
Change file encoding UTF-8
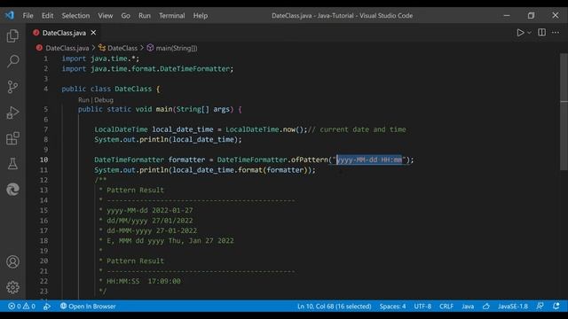coord(422,306)
